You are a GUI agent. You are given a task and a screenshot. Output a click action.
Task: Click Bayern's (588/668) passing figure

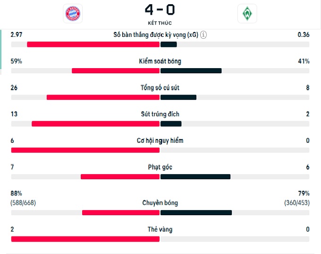tap(23, 203)
